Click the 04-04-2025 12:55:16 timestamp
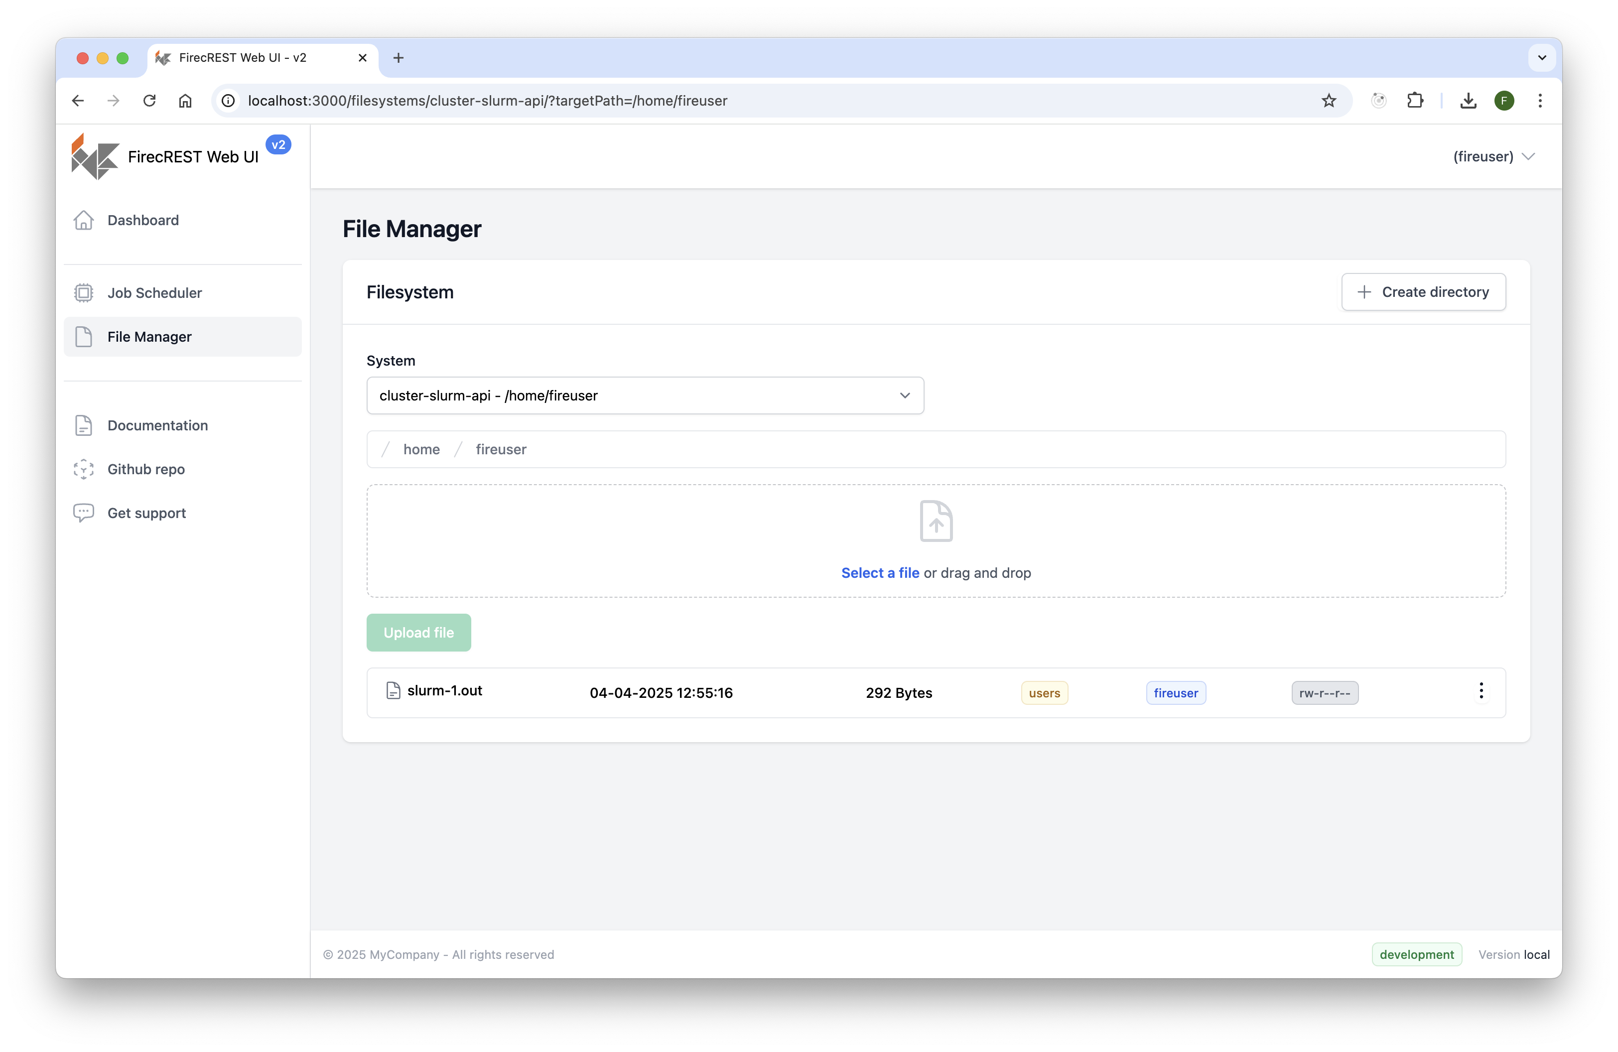The height and width of the screenshot is (1052, 1618). pyautogui.click(x=661, y=693)
